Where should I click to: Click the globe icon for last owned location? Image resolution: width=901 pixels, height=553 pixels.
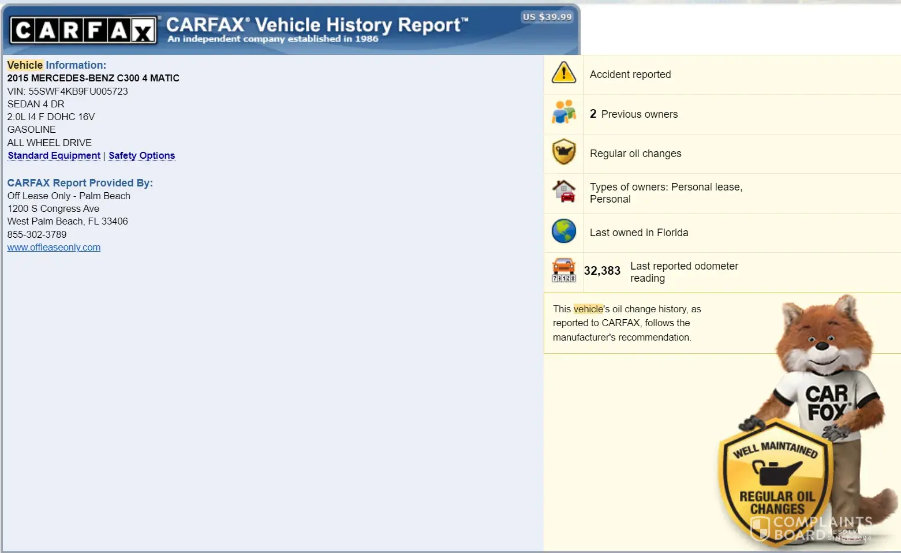563,231
